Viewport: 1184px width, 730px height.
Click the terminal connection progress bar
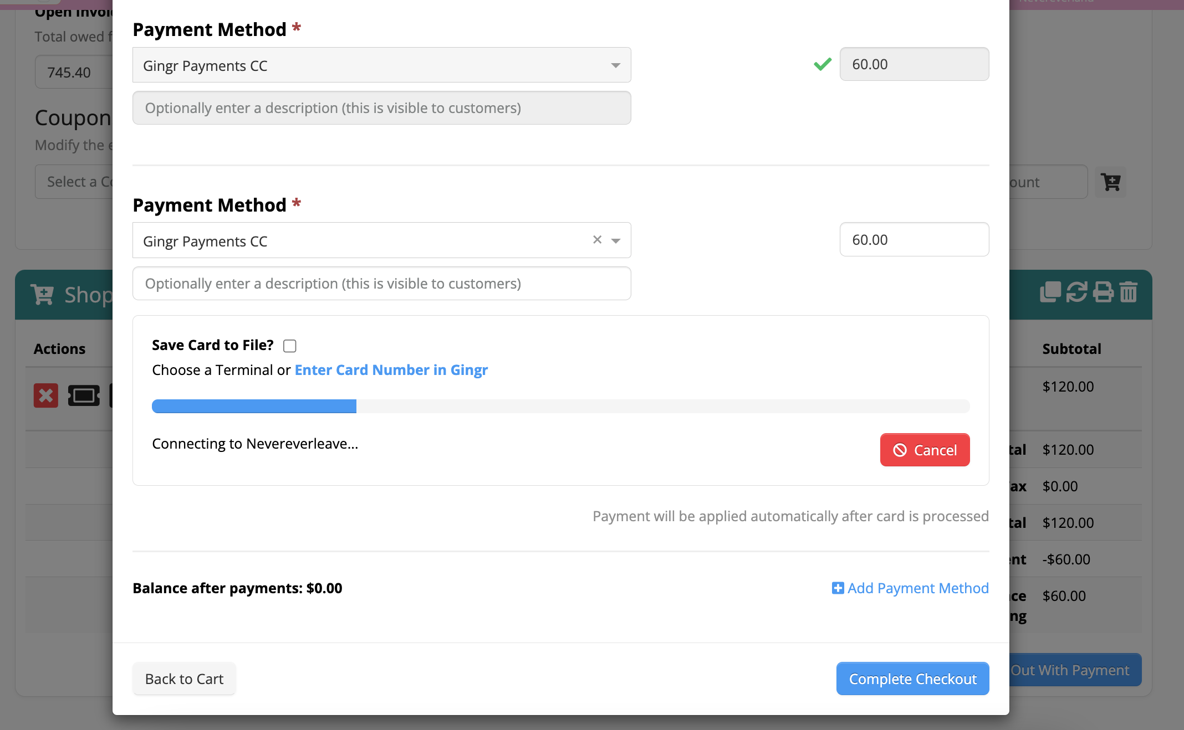560,406
